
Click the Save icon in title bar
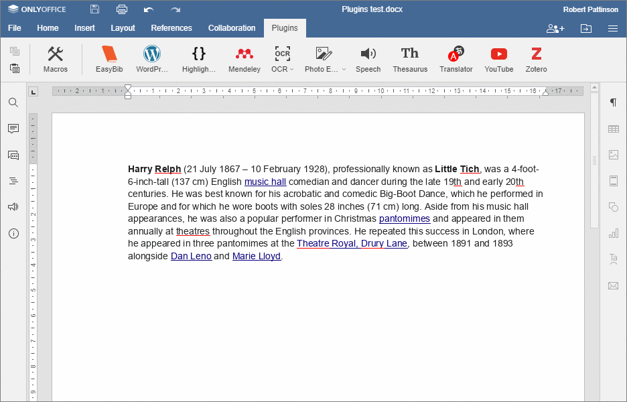coord(94,9)
